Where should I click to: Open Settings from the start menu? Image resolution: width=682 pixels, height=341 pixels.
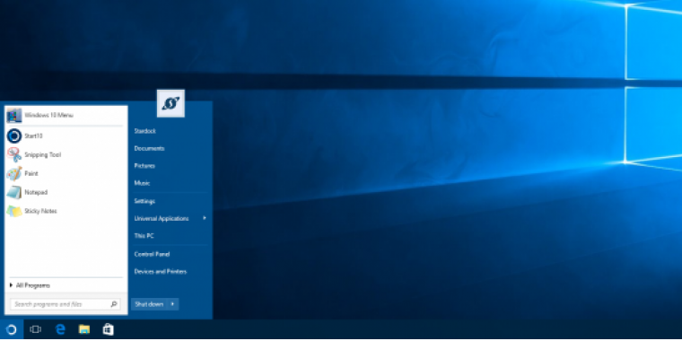[x=144, y=201]
